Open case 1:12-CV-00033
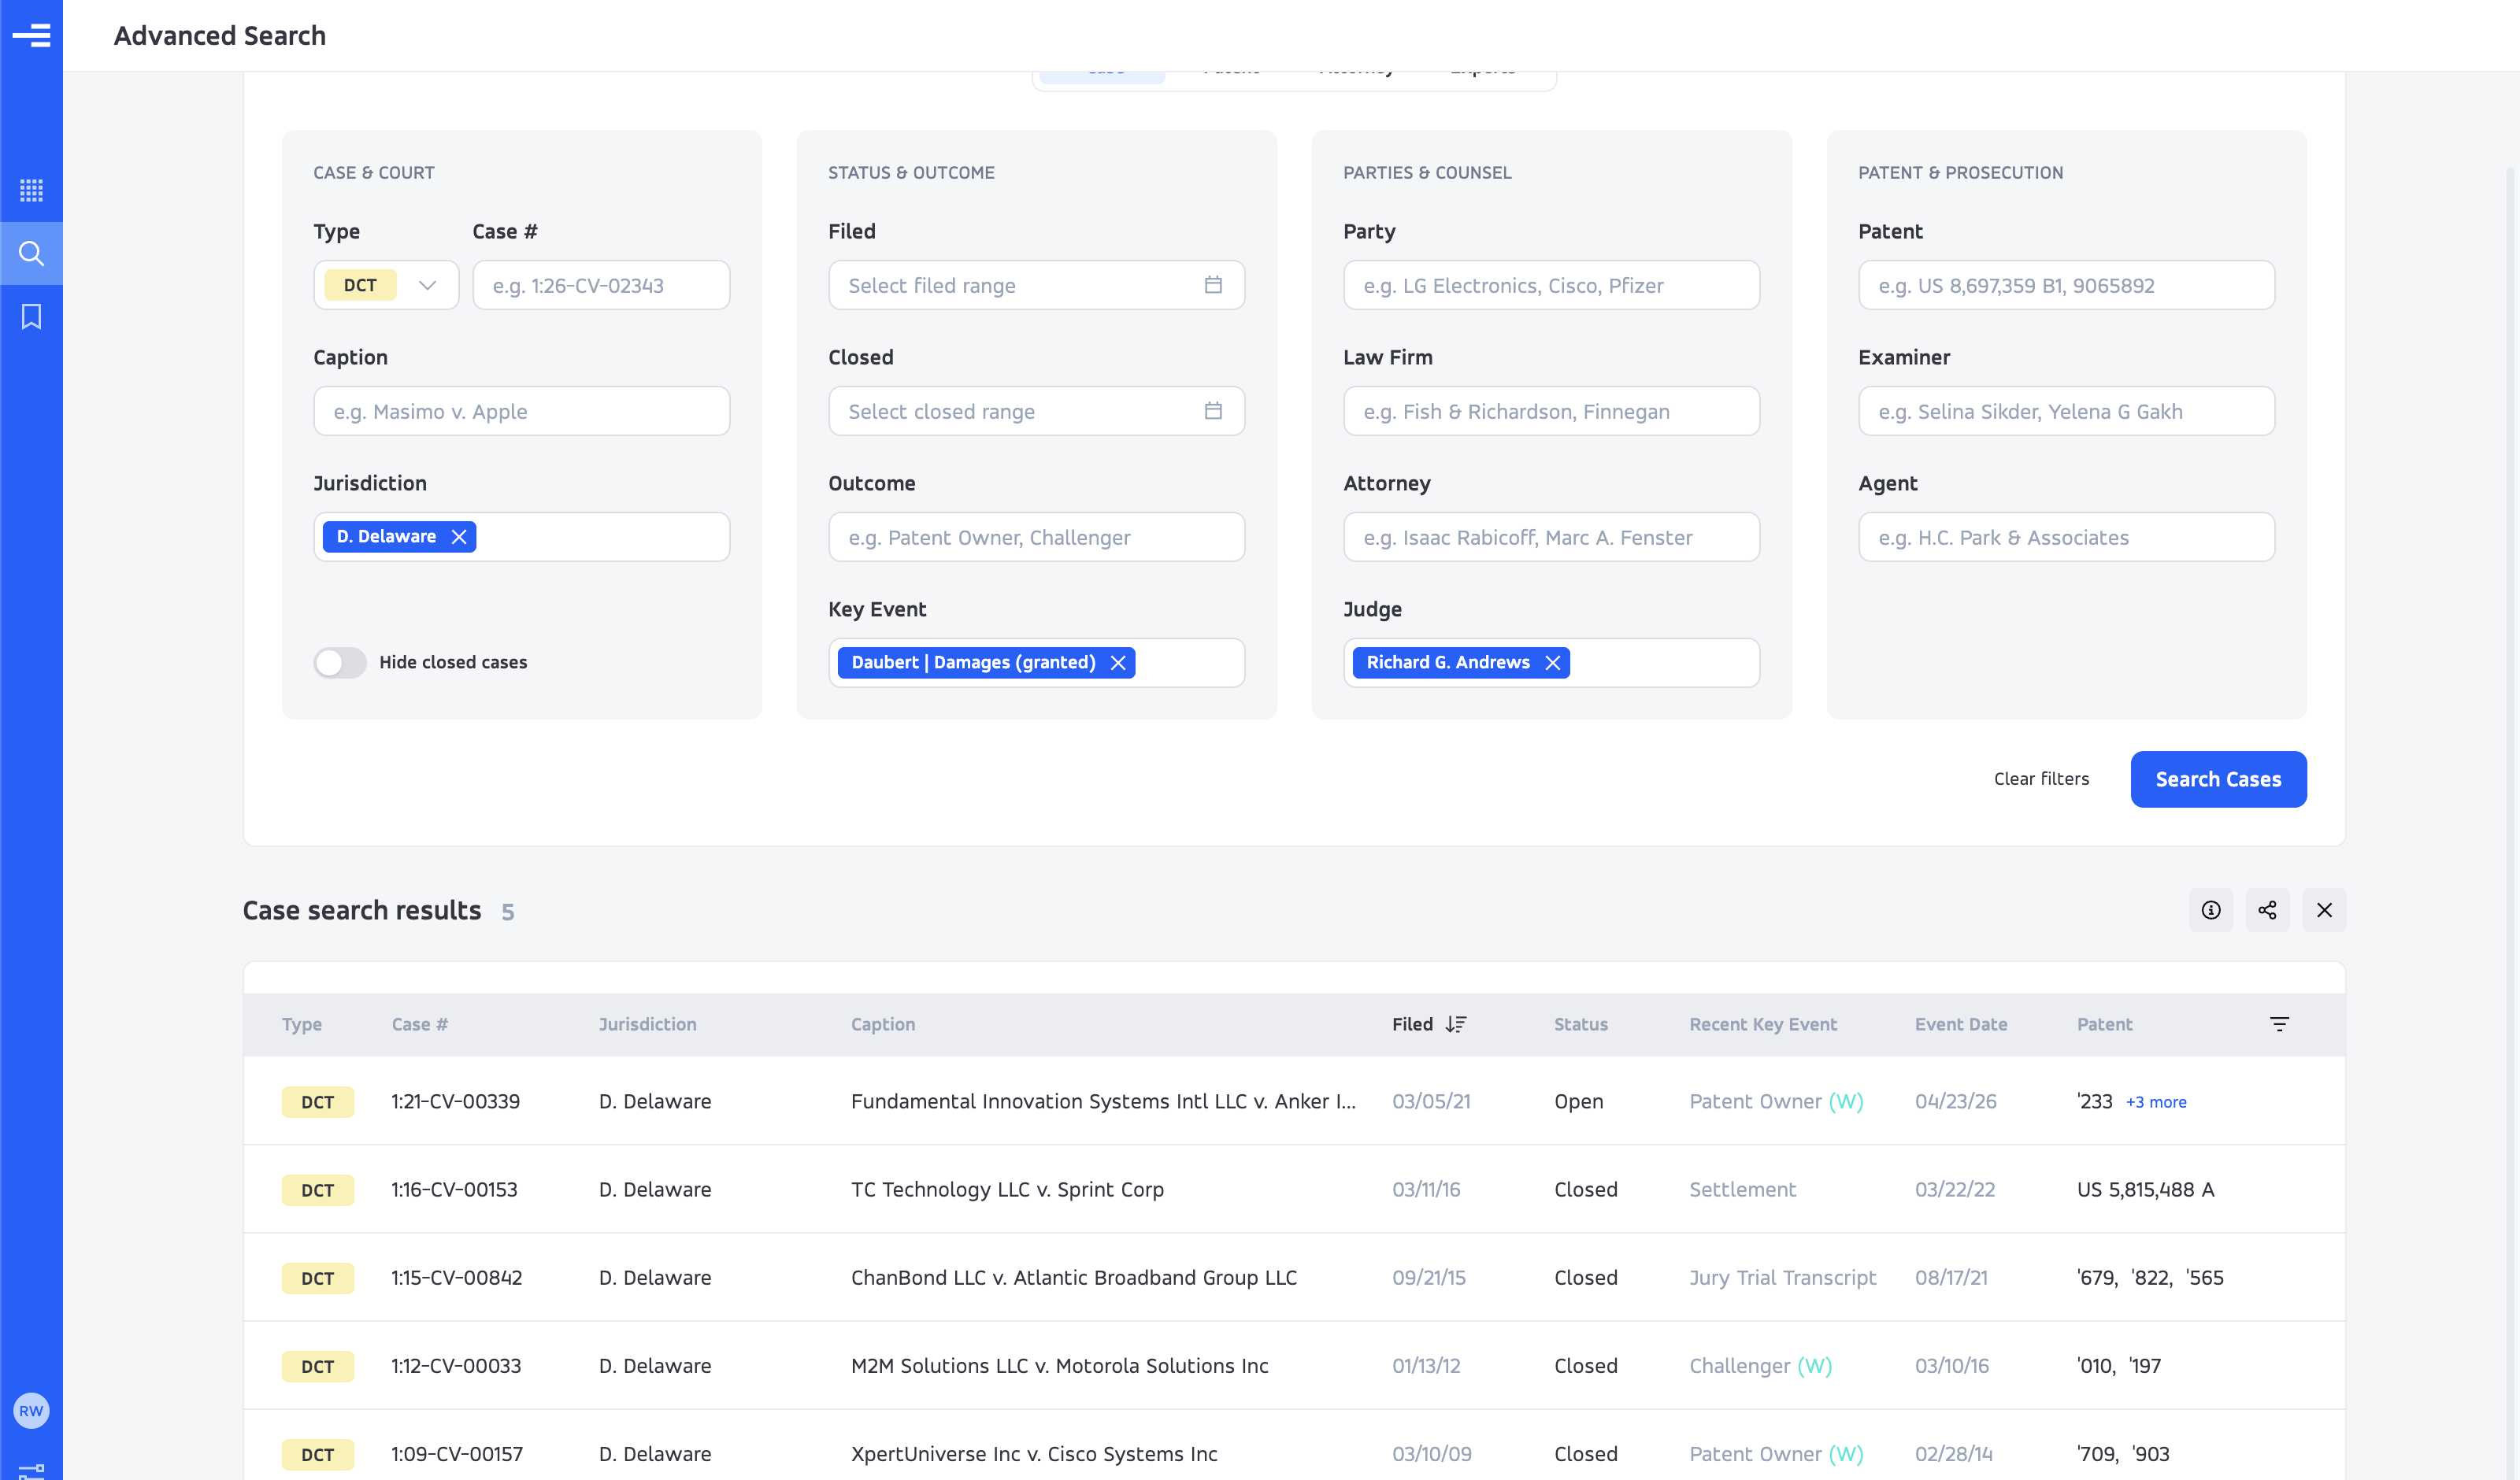Viewport: 2520px width, 1480px height. [456, 1365]
